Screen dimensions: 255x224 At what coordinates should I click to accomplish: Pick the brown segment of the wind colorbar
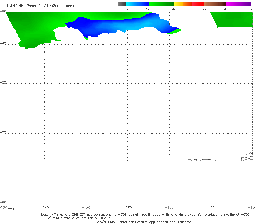pyautogui.click(x=215, y=4)
